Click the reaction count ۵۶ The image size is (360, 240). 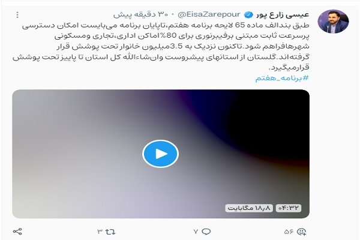point(289,232)
